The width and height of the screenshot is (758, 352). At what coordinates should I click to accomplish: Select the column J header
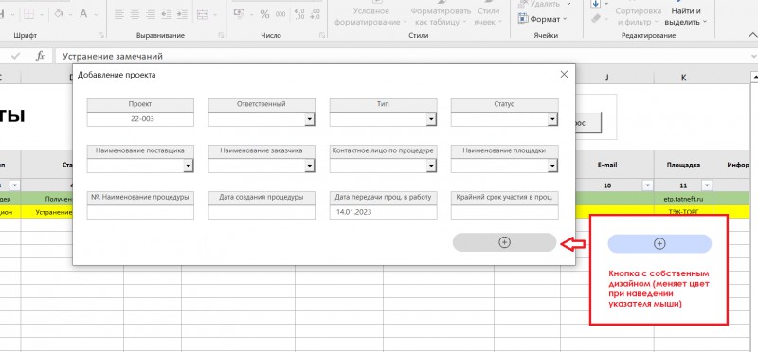607,77
